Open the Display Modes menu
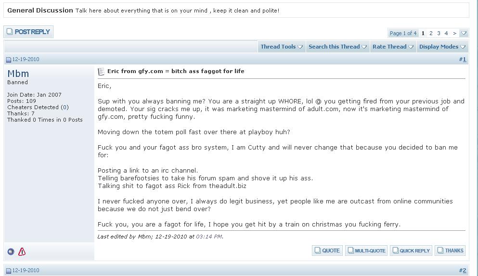The height and width of the screenshot is (276, 478). point(442,47)
